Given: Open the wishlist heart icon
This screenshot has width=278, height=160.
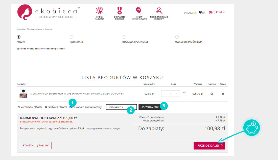Looking at the screenshot, I should [200, 12].
